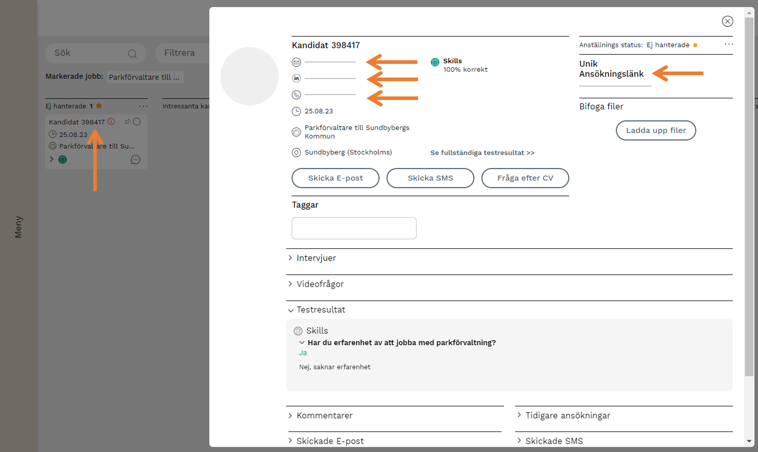758x452 pixels.
Task: Open the Anställnings status three-dot menu
Action: tap(728, 44)
